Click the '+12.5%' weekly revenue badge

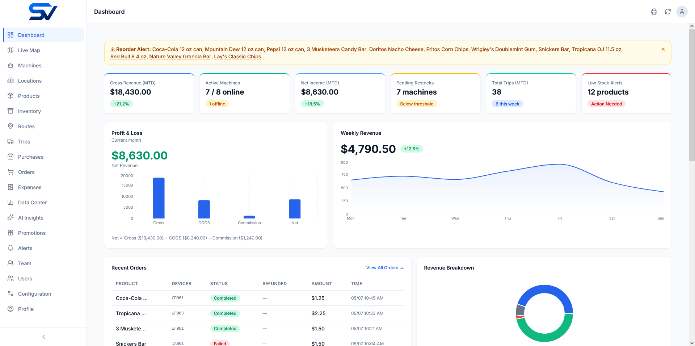412,149
